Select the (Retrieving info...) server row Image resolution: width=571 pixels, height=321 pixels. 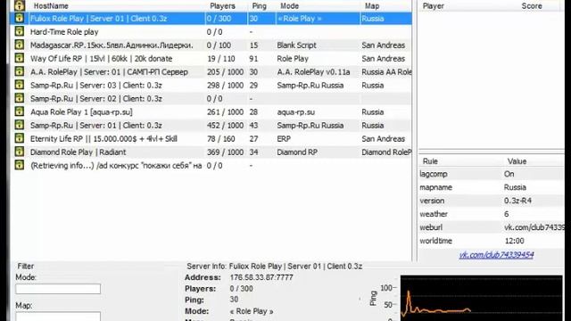(x=211, y=166)
